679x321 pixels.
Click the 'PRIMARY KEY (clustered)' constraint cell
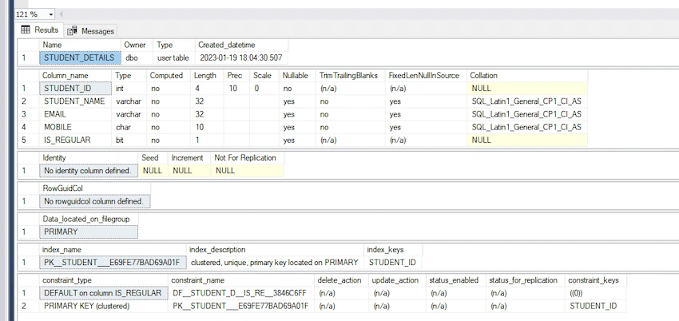click(103, 306)
